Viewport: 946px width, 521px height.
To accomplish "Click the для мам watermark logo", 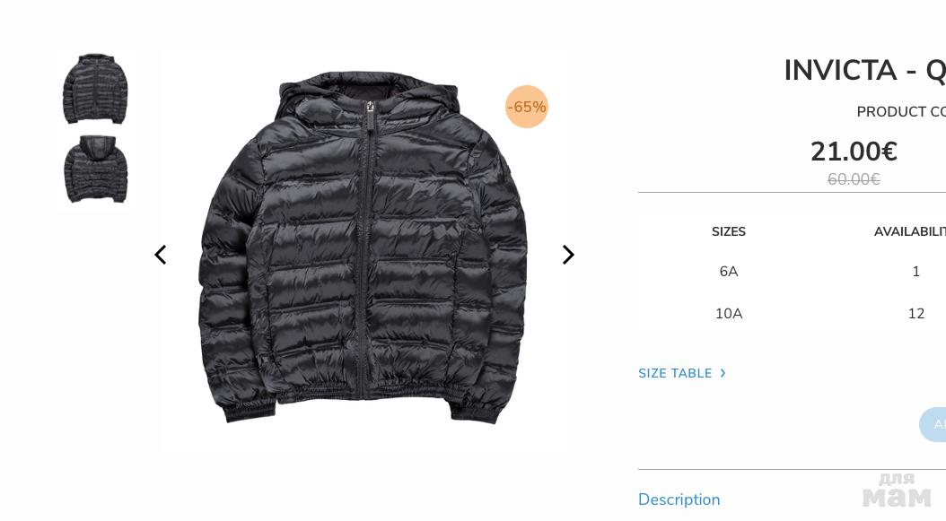I will coord(897,491).
